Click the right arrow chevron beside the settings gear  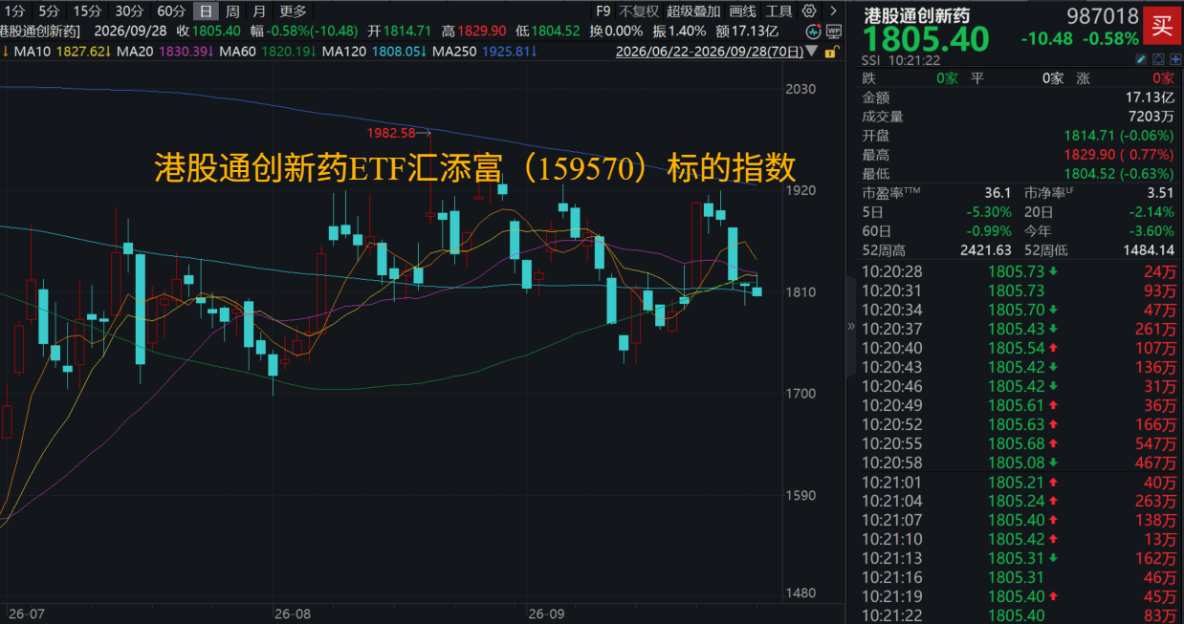click(x=834, y=11)
